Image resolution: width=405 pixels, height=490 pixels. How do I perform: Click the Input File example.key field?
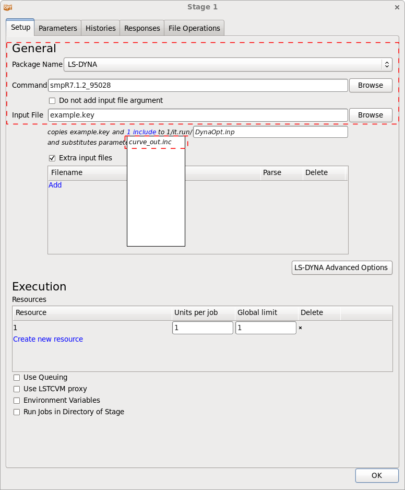pos(198,115)
